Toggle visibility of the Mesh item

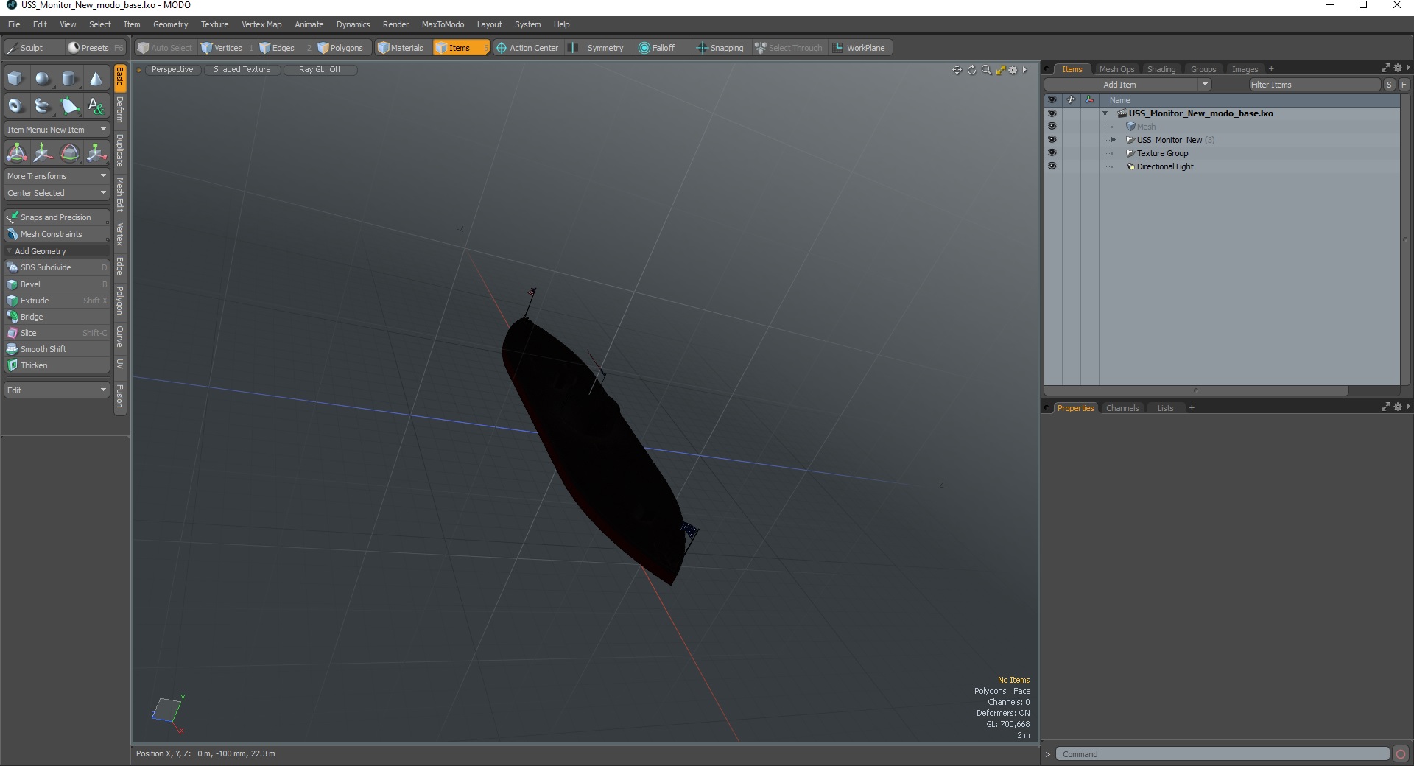click(x=1052, y=127)
